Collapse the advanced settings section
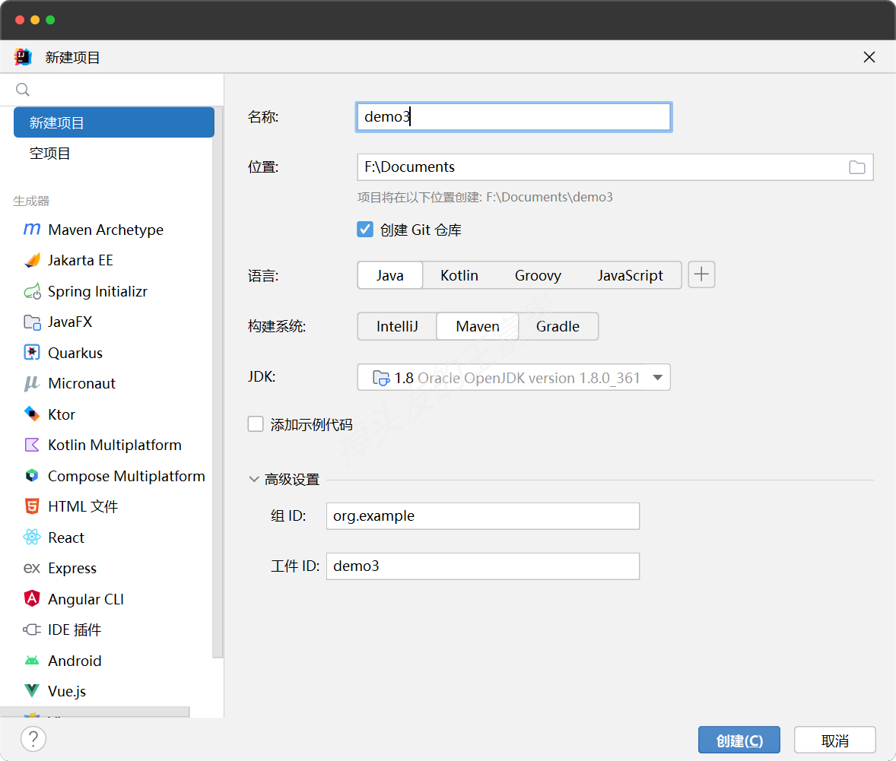 click(254, 480)
